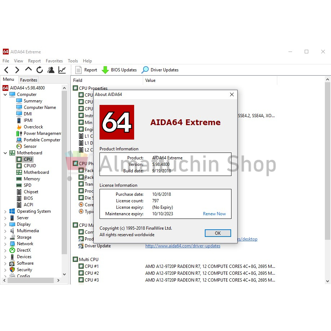The image size is (331, 331).
Task: Select the Security shield icon in tree
Action: [12, 270]
